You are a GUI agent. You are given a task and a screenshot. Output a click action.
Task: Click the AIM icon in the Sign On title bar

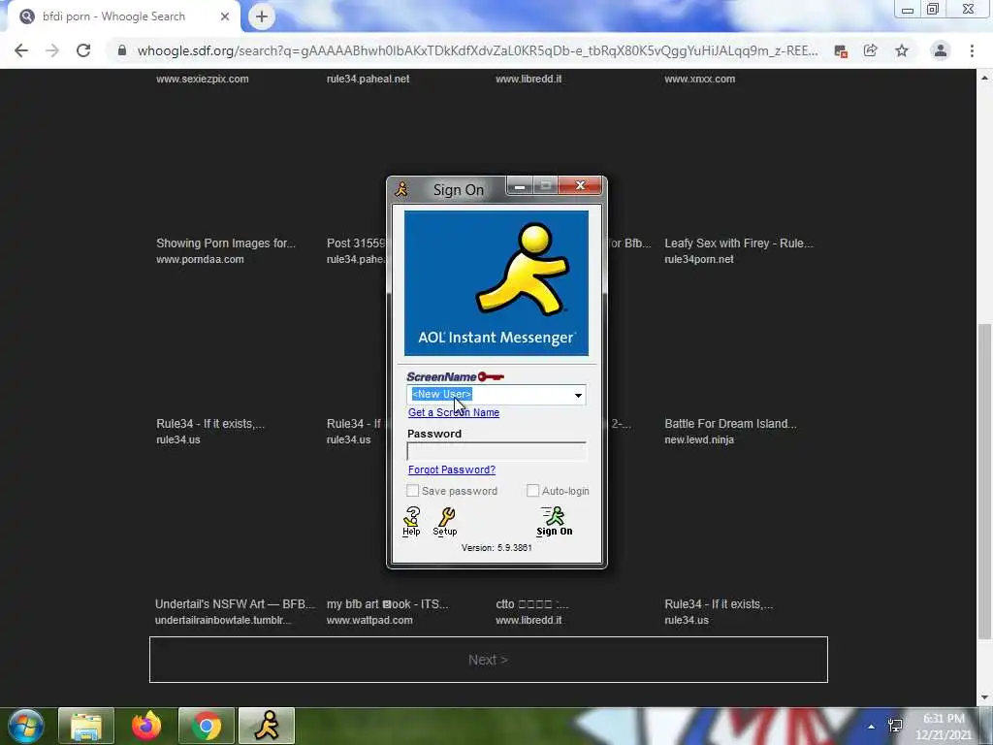pyautogui.click(x=401, y=189)
